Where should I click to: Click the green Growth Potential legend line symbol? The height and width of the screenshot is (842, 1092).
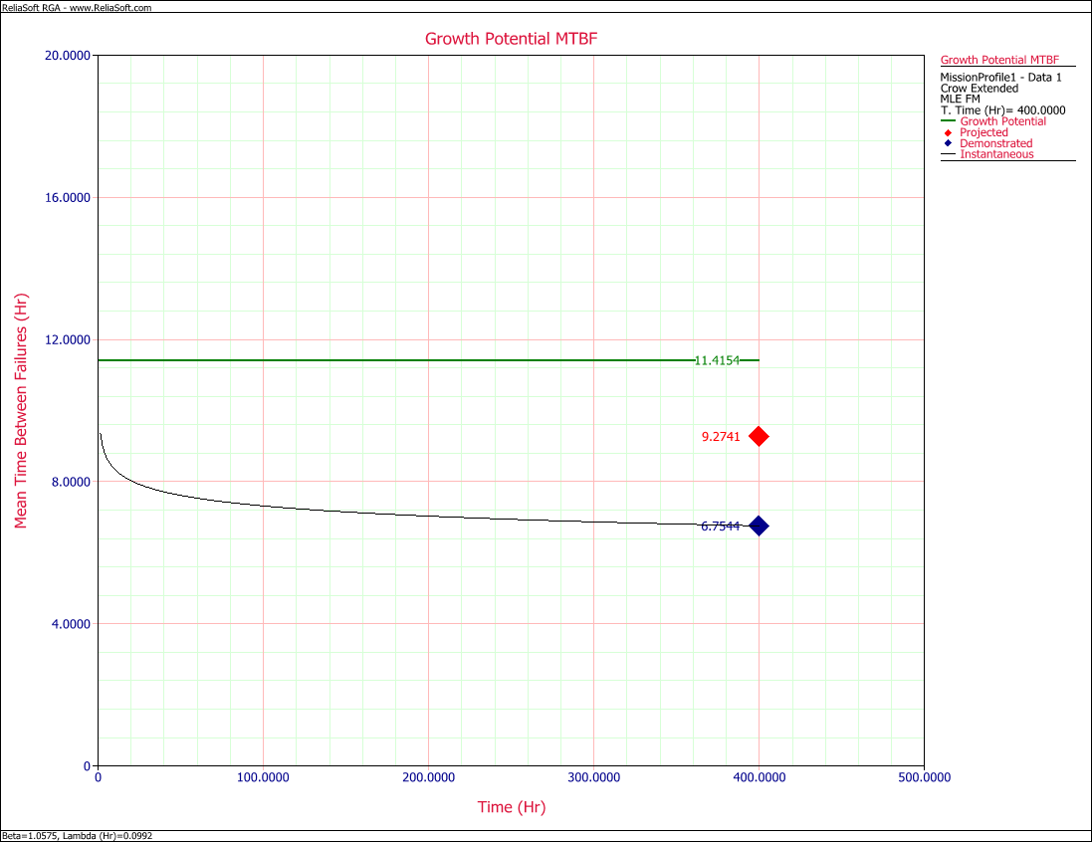coord(949,122)
